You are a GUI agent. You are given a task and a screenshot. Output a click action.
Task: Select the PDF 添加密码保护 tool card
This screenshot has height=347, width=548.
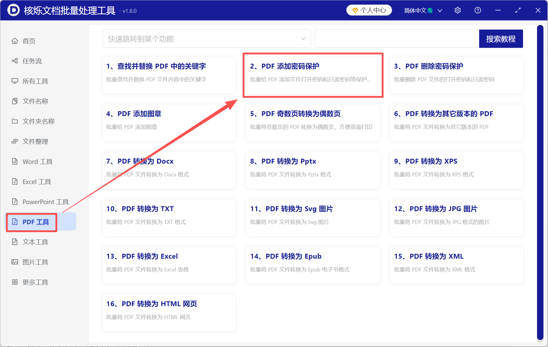pyautogui.click(x=313, y=75)
